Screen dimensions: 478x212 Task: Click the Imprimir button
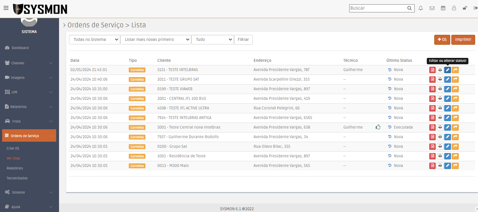click(463, 40)
